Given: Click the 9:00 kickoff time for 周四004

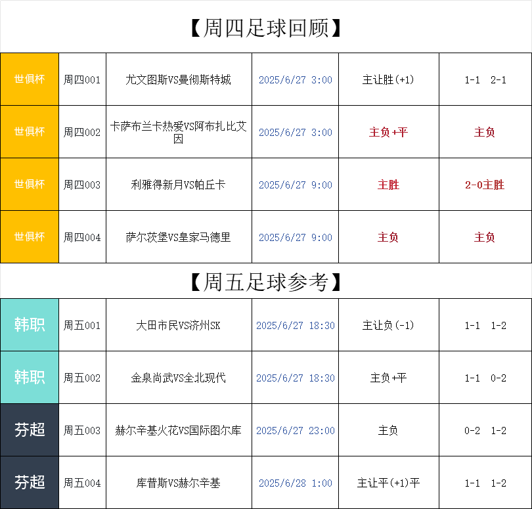Looking at the screenshot, I should (295, 237).
